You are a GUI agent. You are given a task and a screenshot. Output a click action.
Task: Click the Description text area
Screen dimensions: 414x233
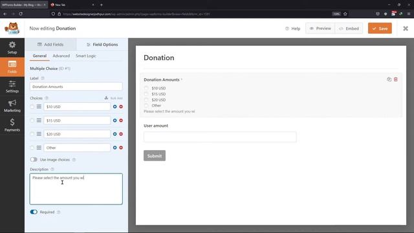click(76, 189)
